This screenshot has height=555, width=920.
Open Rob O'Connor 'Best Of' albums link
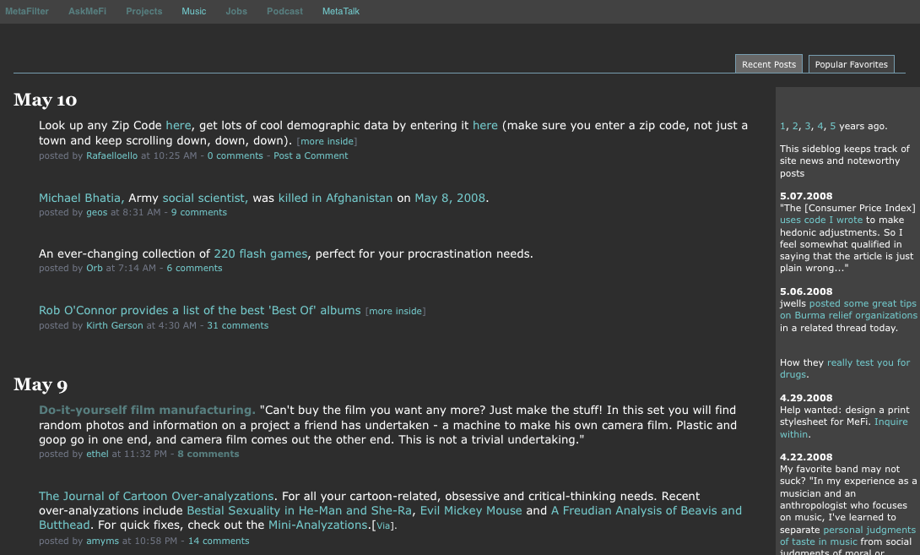(200, 310)
